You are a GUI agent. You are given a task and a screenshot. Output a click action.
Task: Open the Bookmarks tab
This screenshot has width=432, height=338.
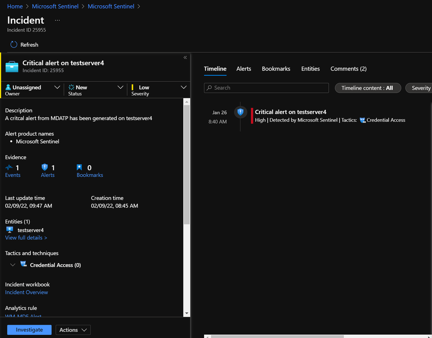pyautogui.click(x=276, y=69)
